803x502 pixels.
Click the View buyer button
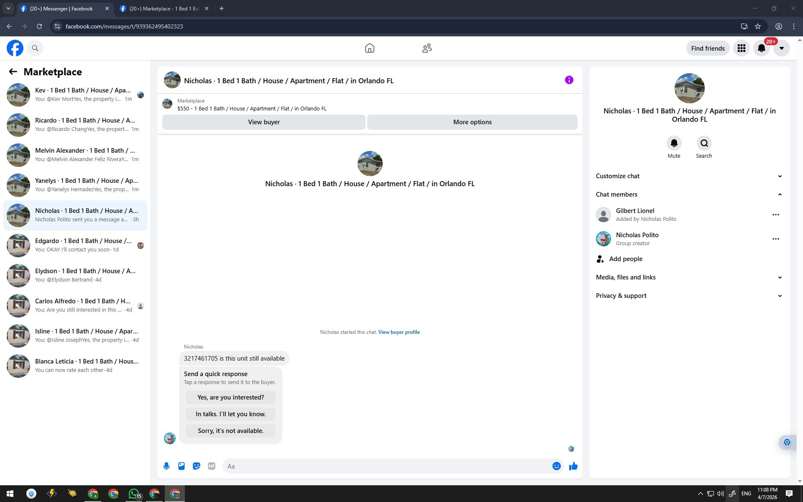(263, 122)
